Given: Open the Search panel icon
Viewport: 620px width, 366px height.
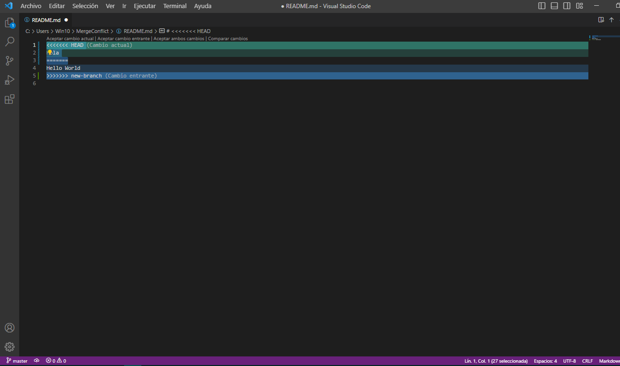Looking at the screenshot, I should click(x=10, y=41).
